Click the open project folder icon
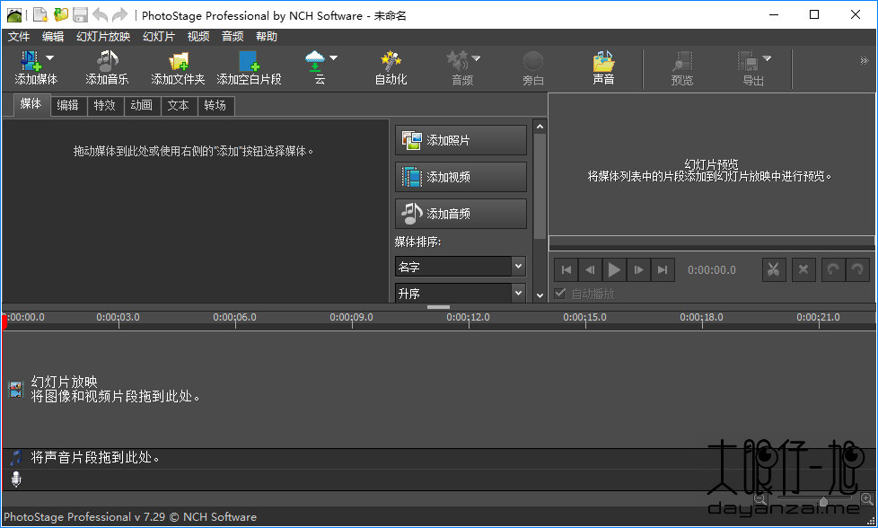The width and height of the screenshot is (878, 528). point(60,15)
